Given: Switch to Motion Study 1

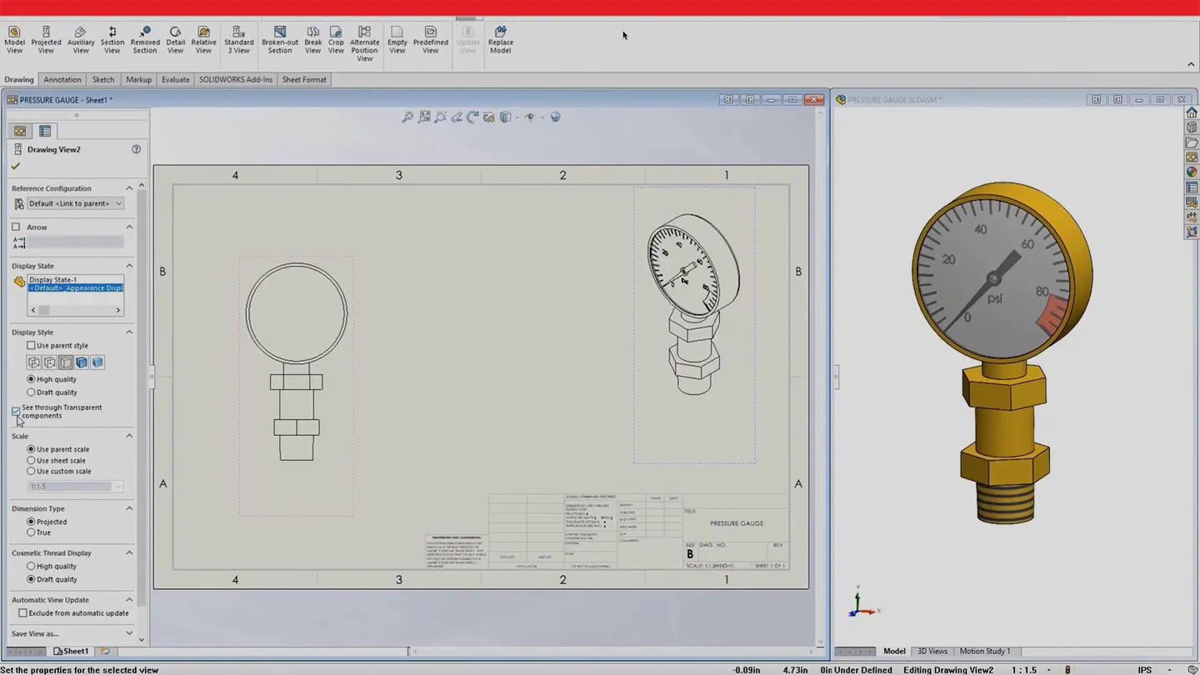Looking at the screenshot, I should point(985,651).
